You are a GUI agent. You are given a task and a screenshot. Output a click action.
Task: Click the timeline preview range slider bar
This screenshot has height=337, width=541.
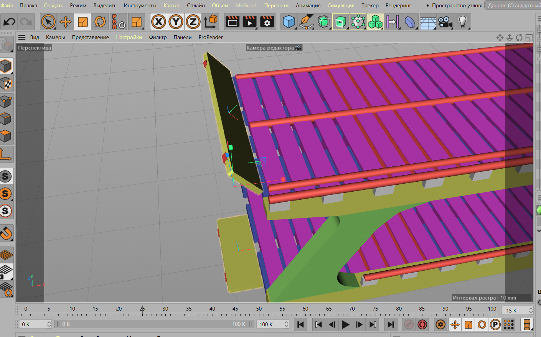[153, 324]
